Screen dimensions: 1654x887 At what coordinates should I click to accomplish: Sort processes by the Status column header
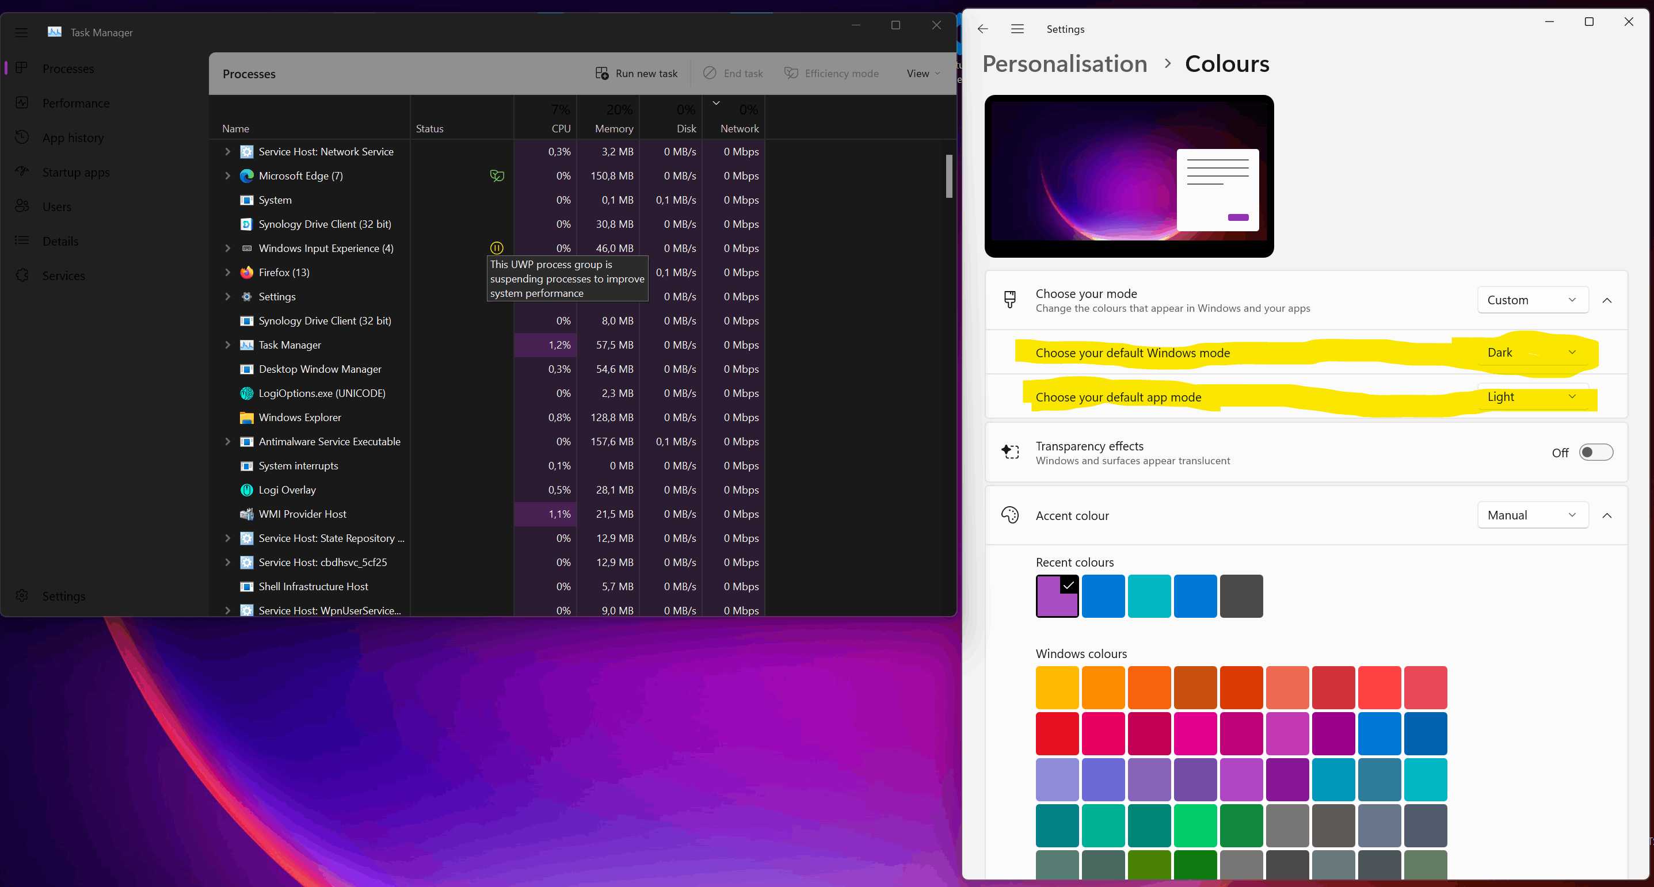[462, 117]
